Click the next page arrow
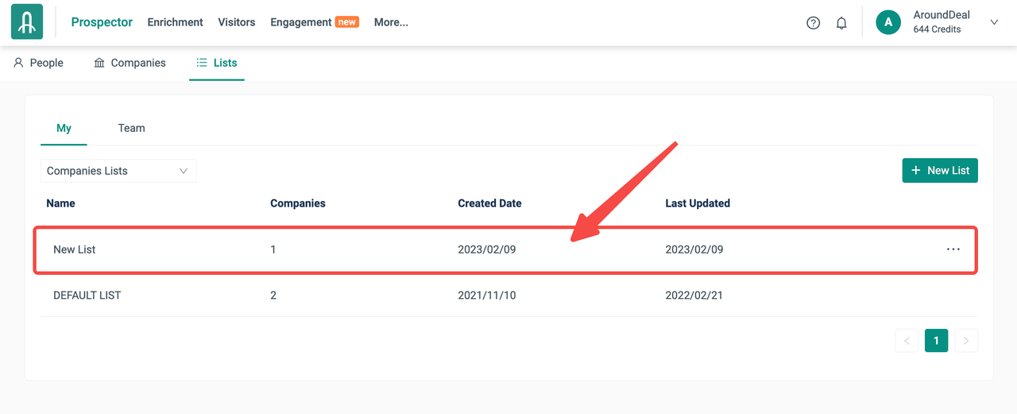 point(965,340)
